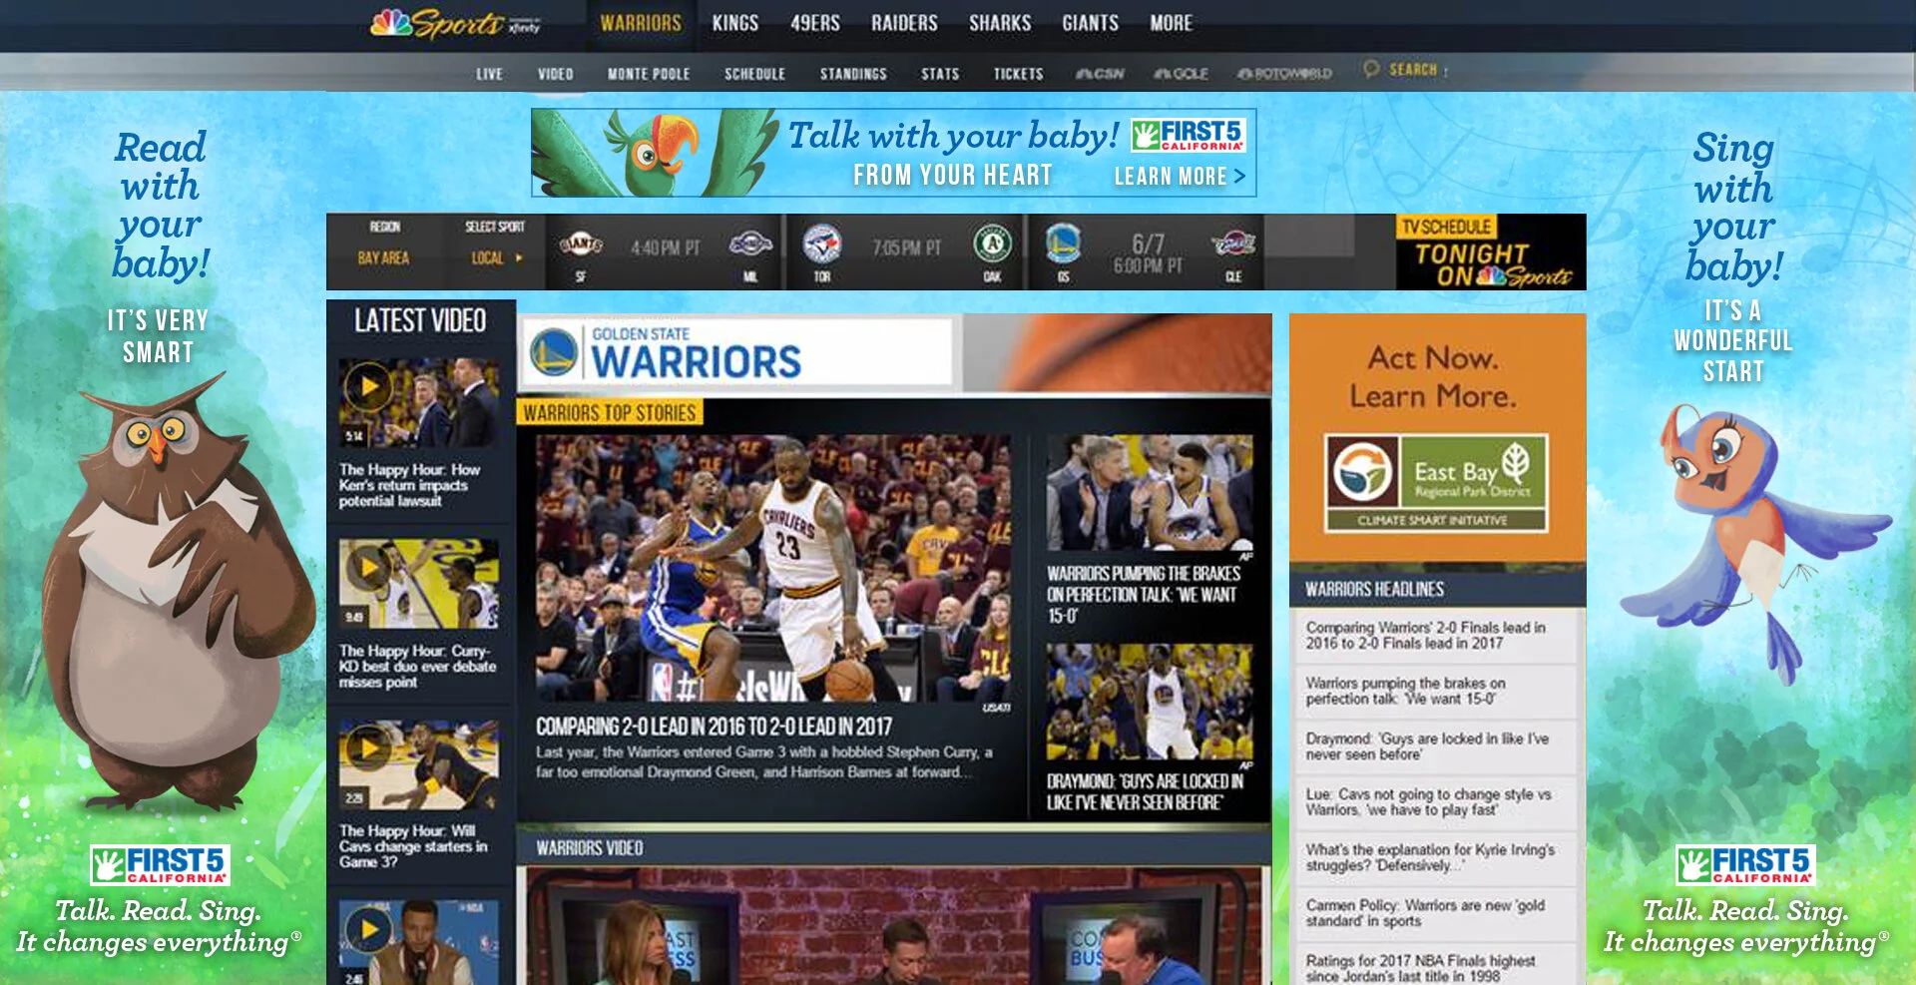Click the Search magnifier icon
Image resolution: width=1916 pixels, height=985 pixels.
pos(1371,69)
